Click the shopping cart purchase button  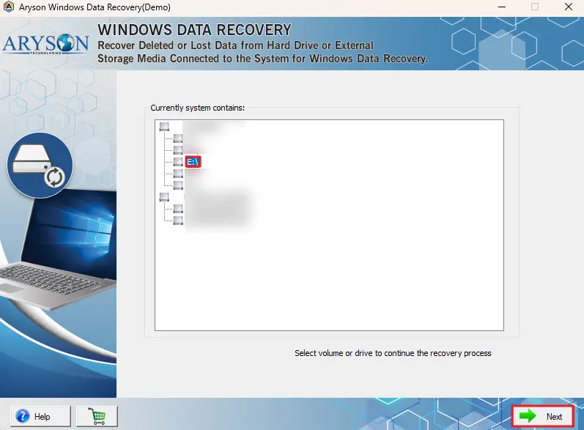pos(97,416)
